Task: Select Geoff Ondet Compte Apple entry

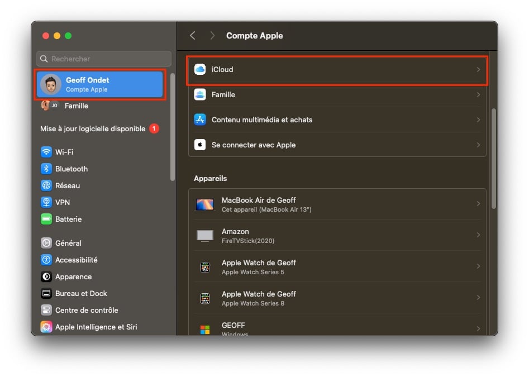Action: (x=100, y=84)
